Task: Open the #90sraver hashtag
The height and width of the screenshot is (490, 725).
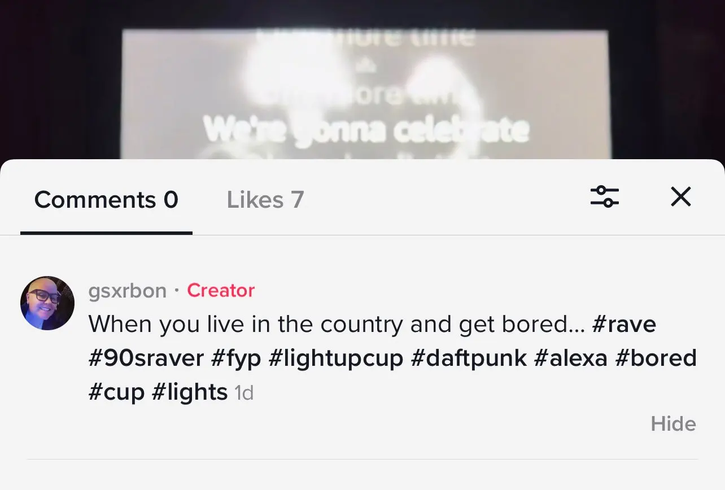Action: [x=146, y=358]
